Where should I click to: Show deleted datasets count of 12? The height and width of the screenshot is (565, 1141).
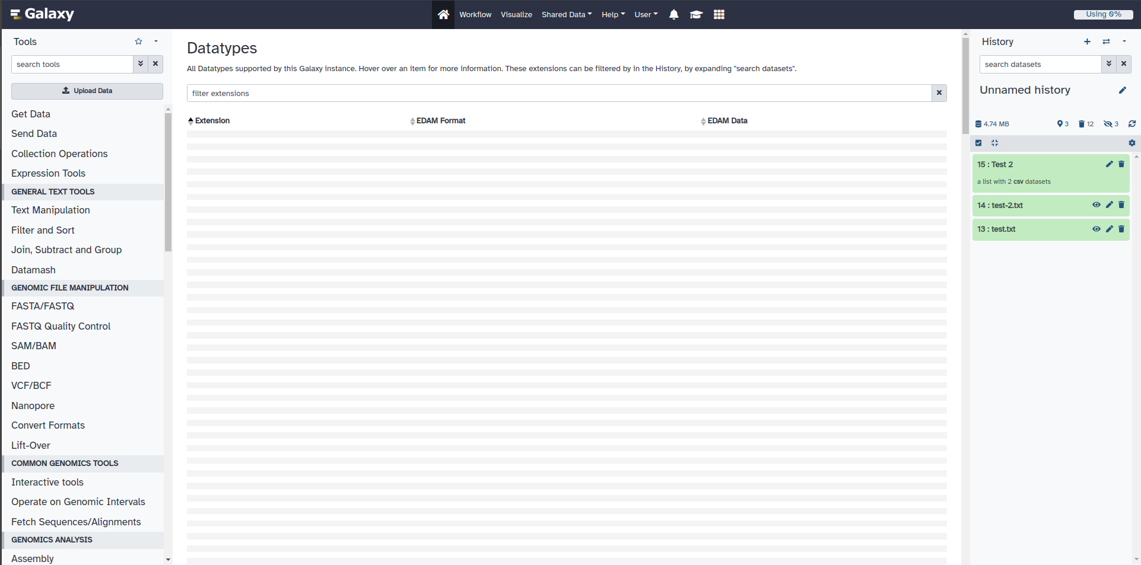pos(1086,124)
